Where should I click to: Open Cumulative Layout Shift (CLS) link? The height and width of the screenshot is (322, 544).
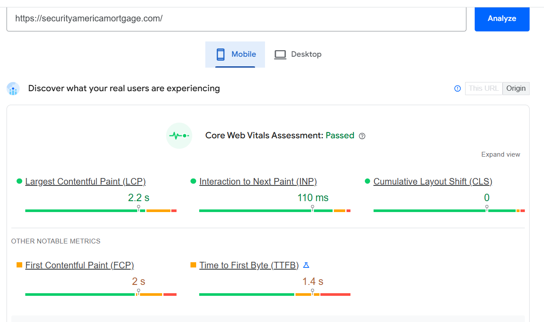(x=432, y=182)
